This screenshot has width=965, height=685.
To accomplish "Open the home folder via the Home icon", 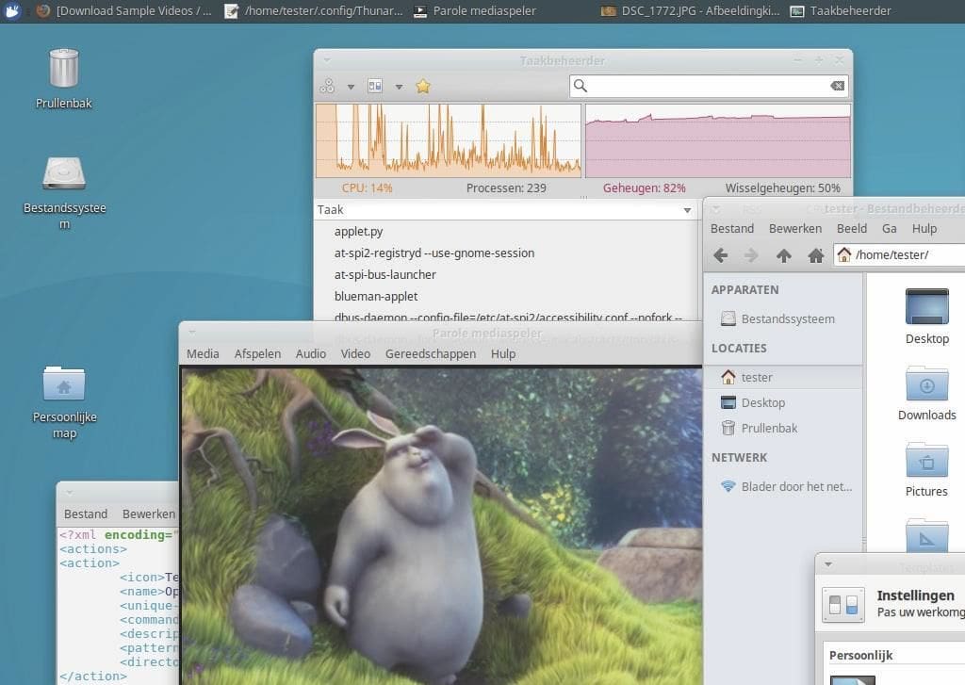I will point(816,254).
